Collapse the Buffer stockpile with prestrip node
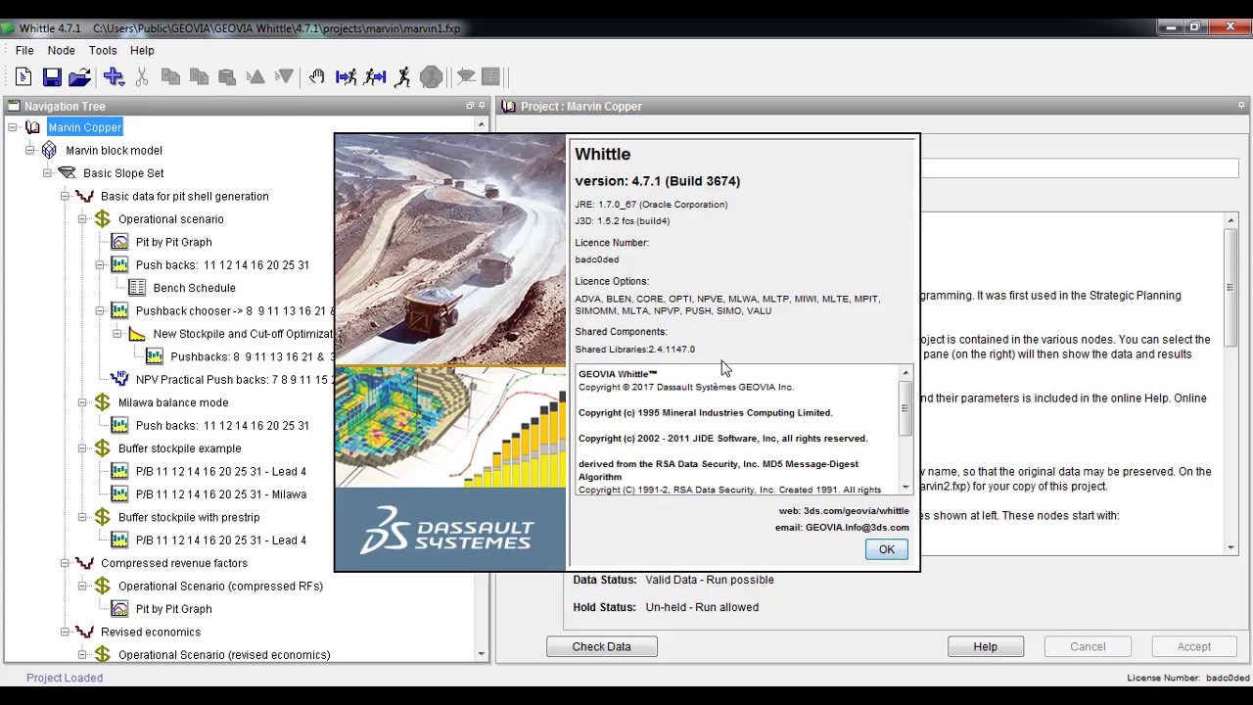This screenshot has height=705, width=1253. [82, 517]
